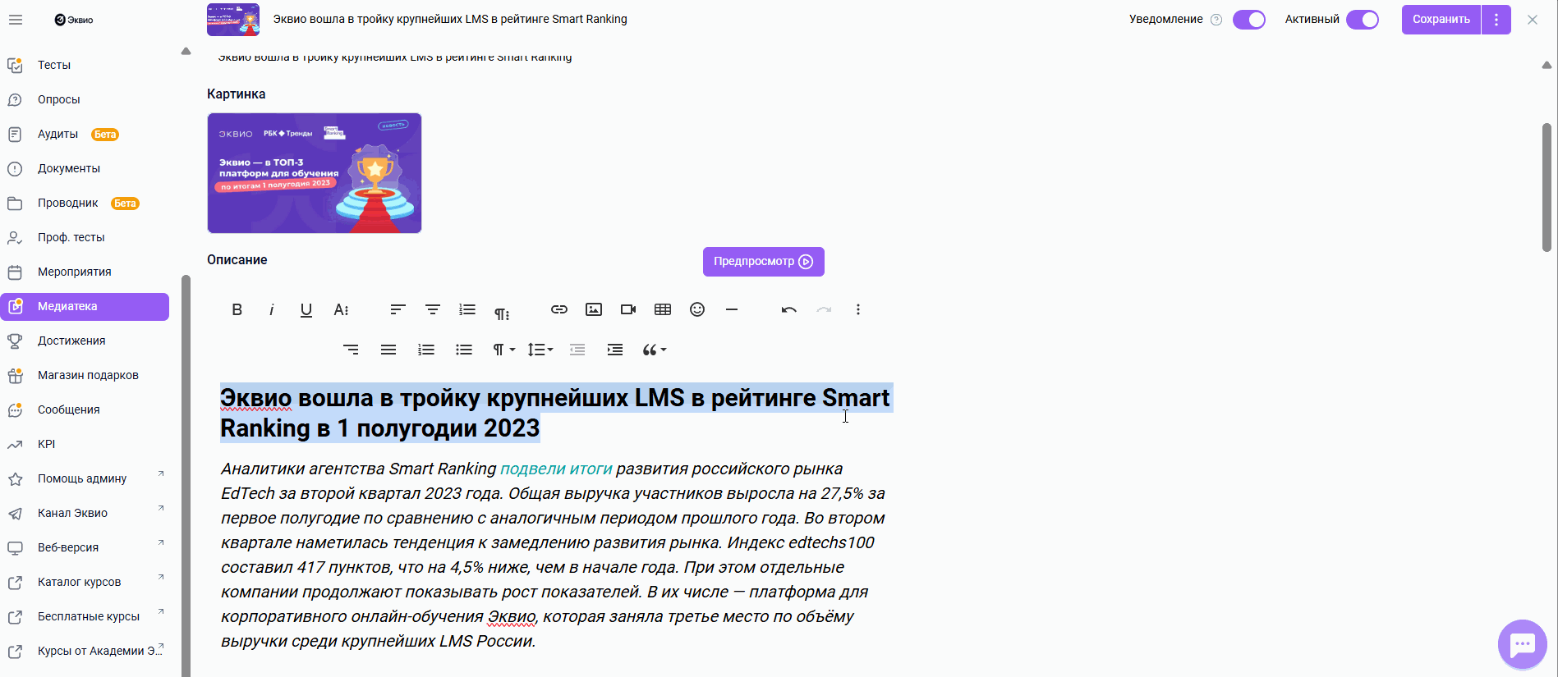1558x677 pixels.
Task: Open the emoji picker
Action: [x=697, y=309]
